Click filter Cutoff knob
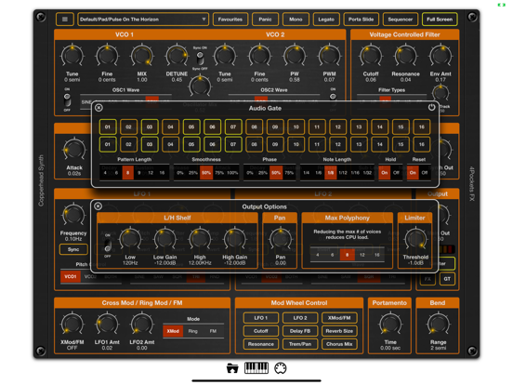This screenshot has width=513, height=385. click(371, 56)
